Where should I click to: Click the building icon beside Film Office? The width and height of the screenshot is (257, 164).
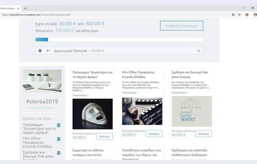(59, 139)
